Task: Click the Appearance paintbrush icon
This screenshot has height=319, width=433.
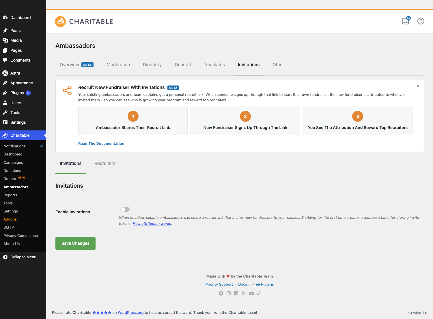Action: tap(5, 83)
